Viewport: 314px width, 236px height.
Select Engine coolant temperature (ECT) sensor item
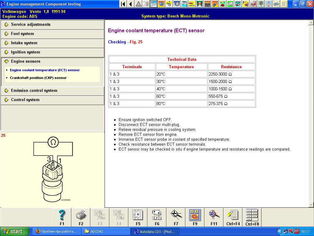click(44, 70)
